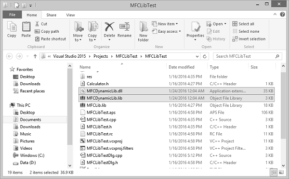Delete the selected files
The width and height of the screenshot is (289, 179).
[109, 29]
